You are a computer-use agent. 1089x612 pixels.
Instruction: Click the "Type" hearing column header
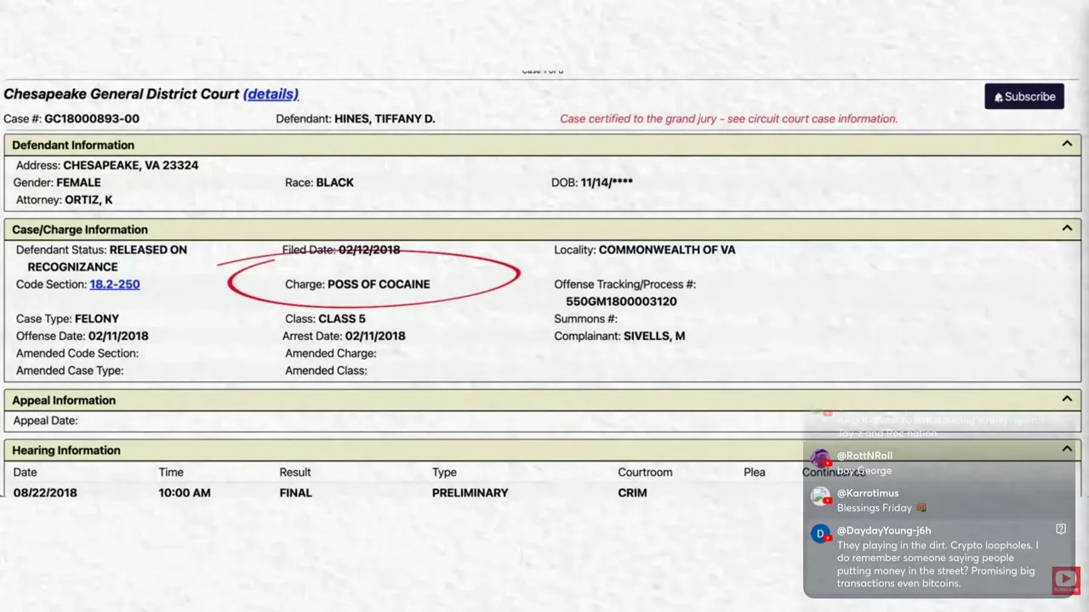pos(444,472)
